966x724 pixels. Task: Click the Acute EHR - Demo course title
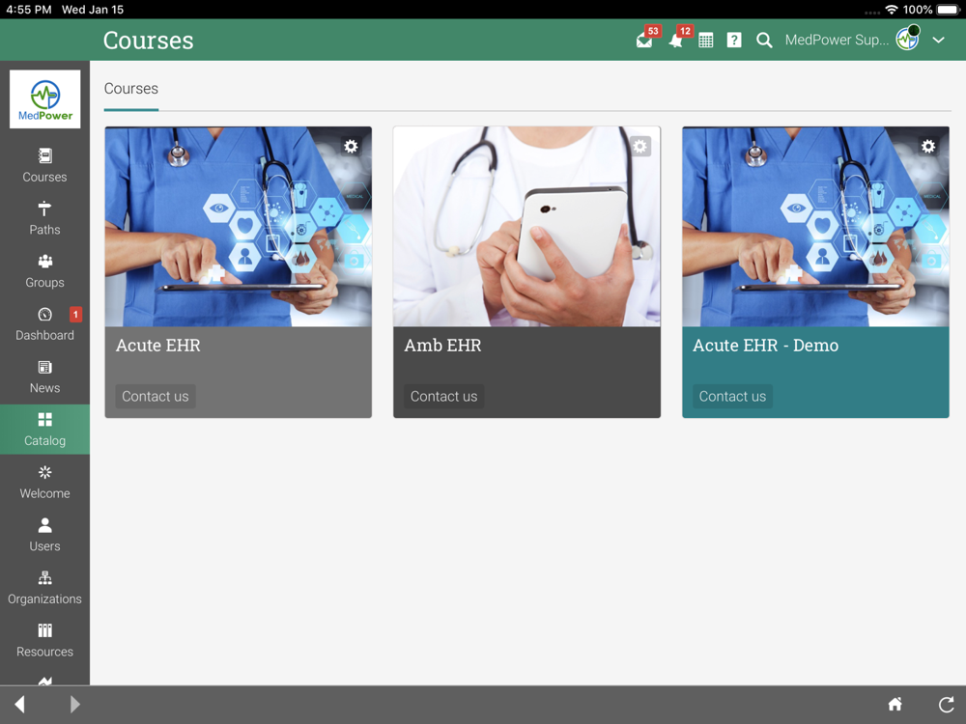tap(766, 346)
